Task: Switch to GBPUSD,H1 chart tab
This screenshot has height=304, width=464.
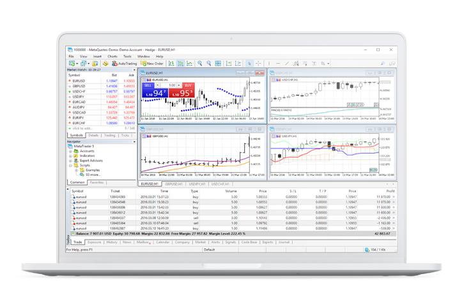Action: [174, 184]
